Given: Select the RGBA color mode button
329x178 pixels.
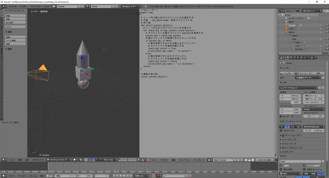Looking at the screenshot, I should click(321, 174).
